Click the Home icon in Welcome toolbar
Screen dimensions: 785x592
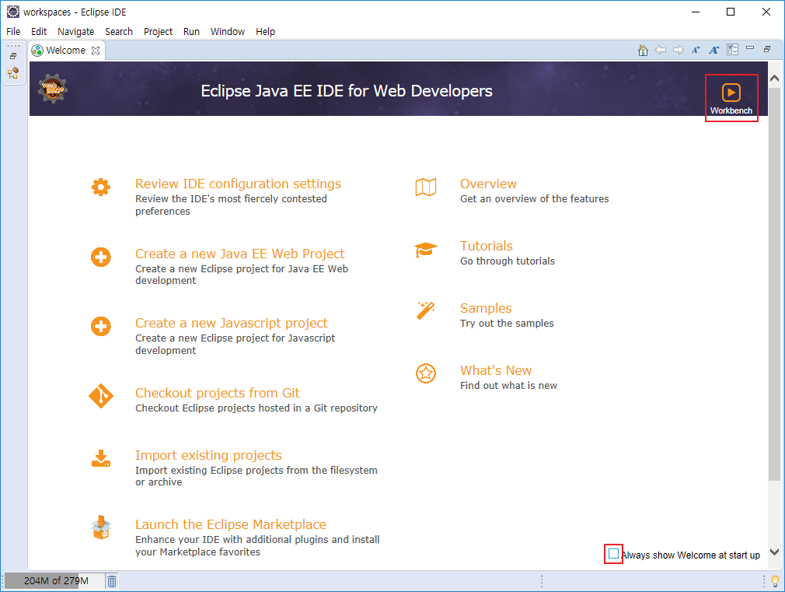tap(643, 50)
